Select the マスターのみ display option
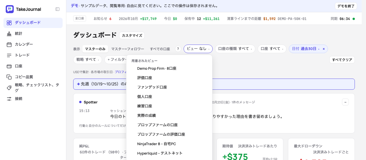 pyautogui.click(x=95, y=49)
